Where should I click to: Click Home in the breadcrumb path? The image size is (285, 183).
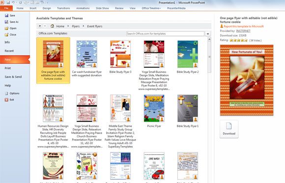(60, 26)
